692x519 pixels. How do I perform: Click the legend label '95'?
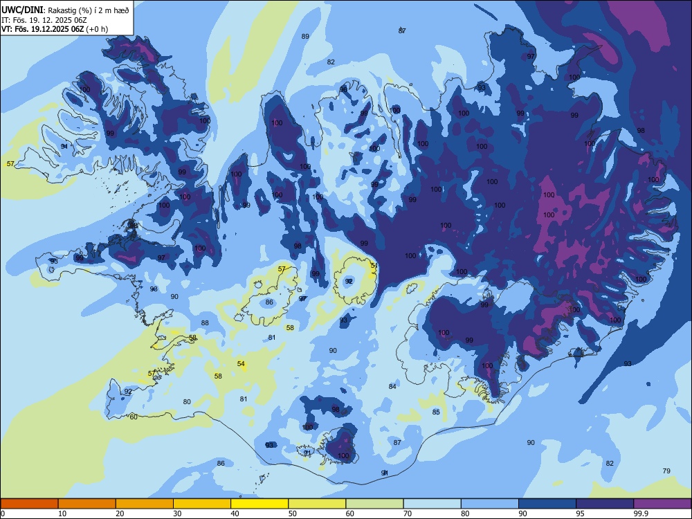pyautogui.click(x=580, y=513)
